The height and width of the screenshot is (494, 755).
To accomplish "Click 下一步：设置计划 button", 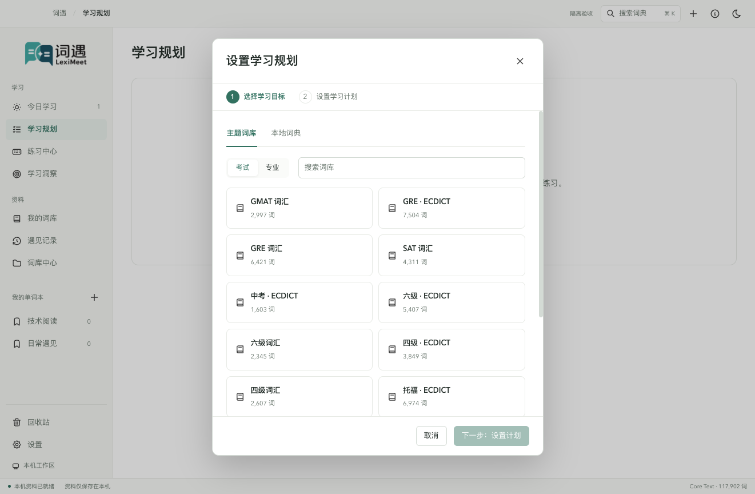I will point(492,436).
